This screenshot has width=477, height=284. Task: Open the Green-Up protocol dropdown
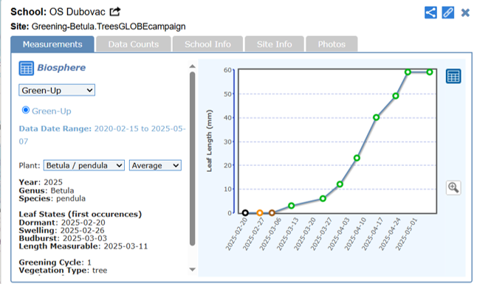click(57, 90)
